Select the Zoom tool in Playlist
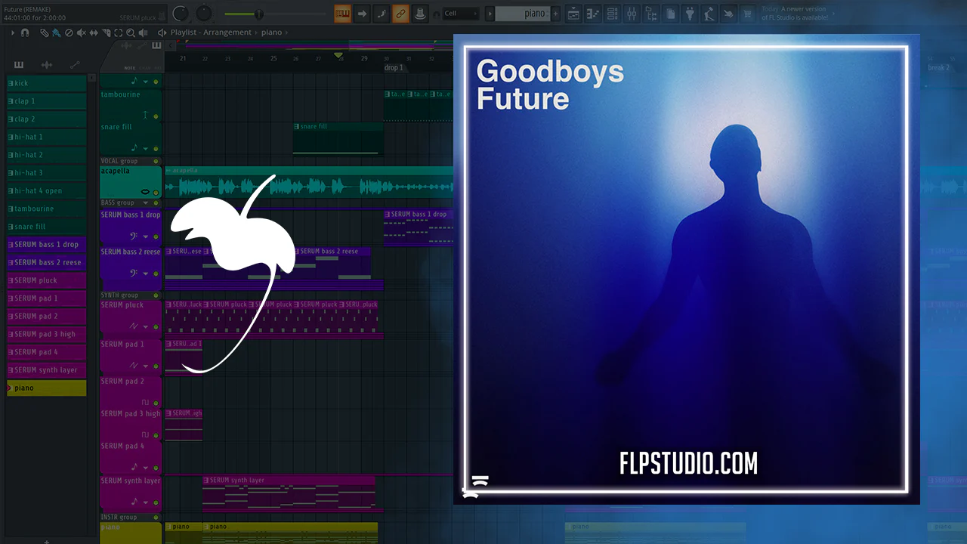Viewport: 967px width, 544px height. [x=131, y=32]
